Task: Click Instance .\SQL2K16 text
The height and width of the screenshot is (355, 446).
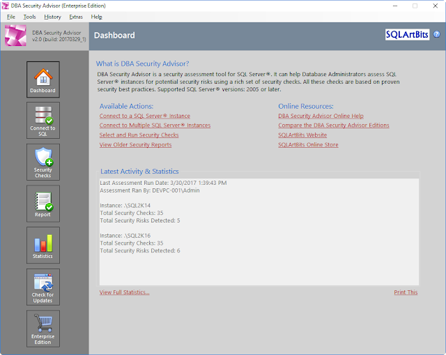Action: [125, 236]
